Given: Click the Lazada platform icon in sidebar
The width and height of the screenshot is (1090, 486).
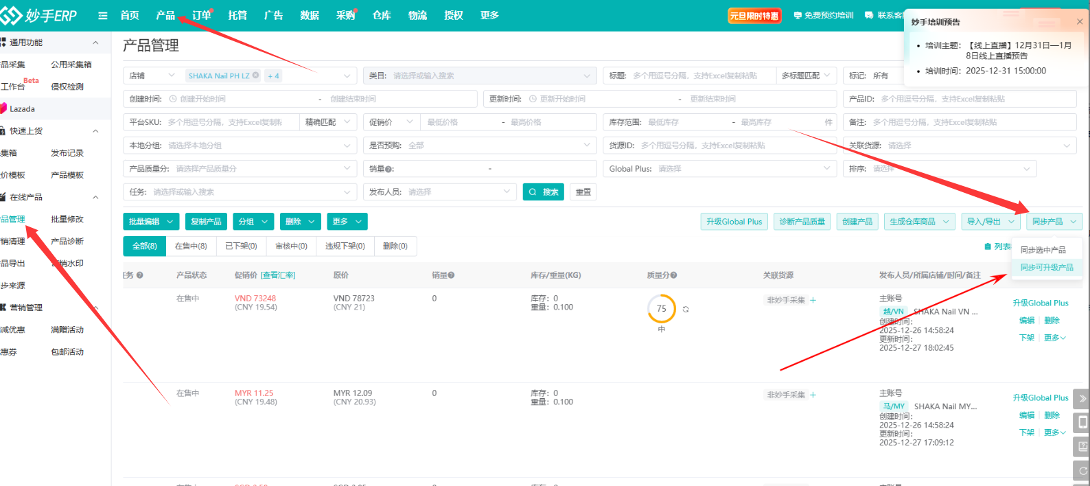Looking at the screenshot, I should point(5,108).
